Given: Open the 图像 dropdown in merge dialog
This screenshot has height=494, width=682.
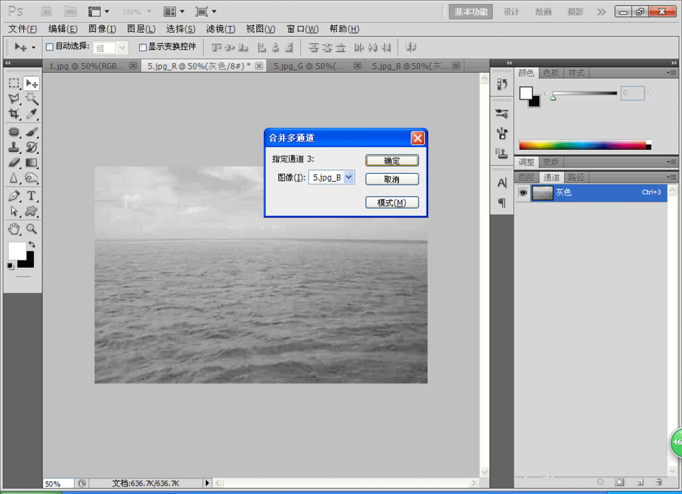Looking at the screenshot, I should click(x=349, y=177).
